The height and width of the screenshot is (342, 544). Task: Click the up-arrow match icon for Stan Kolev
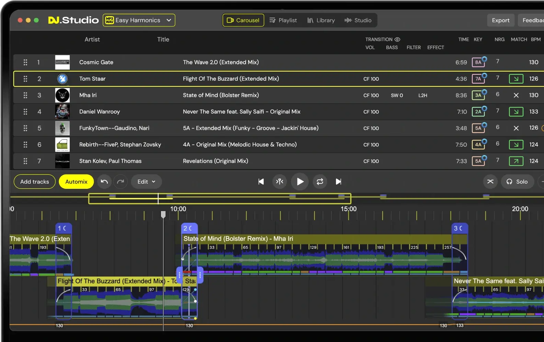click(x=516, y=161)
